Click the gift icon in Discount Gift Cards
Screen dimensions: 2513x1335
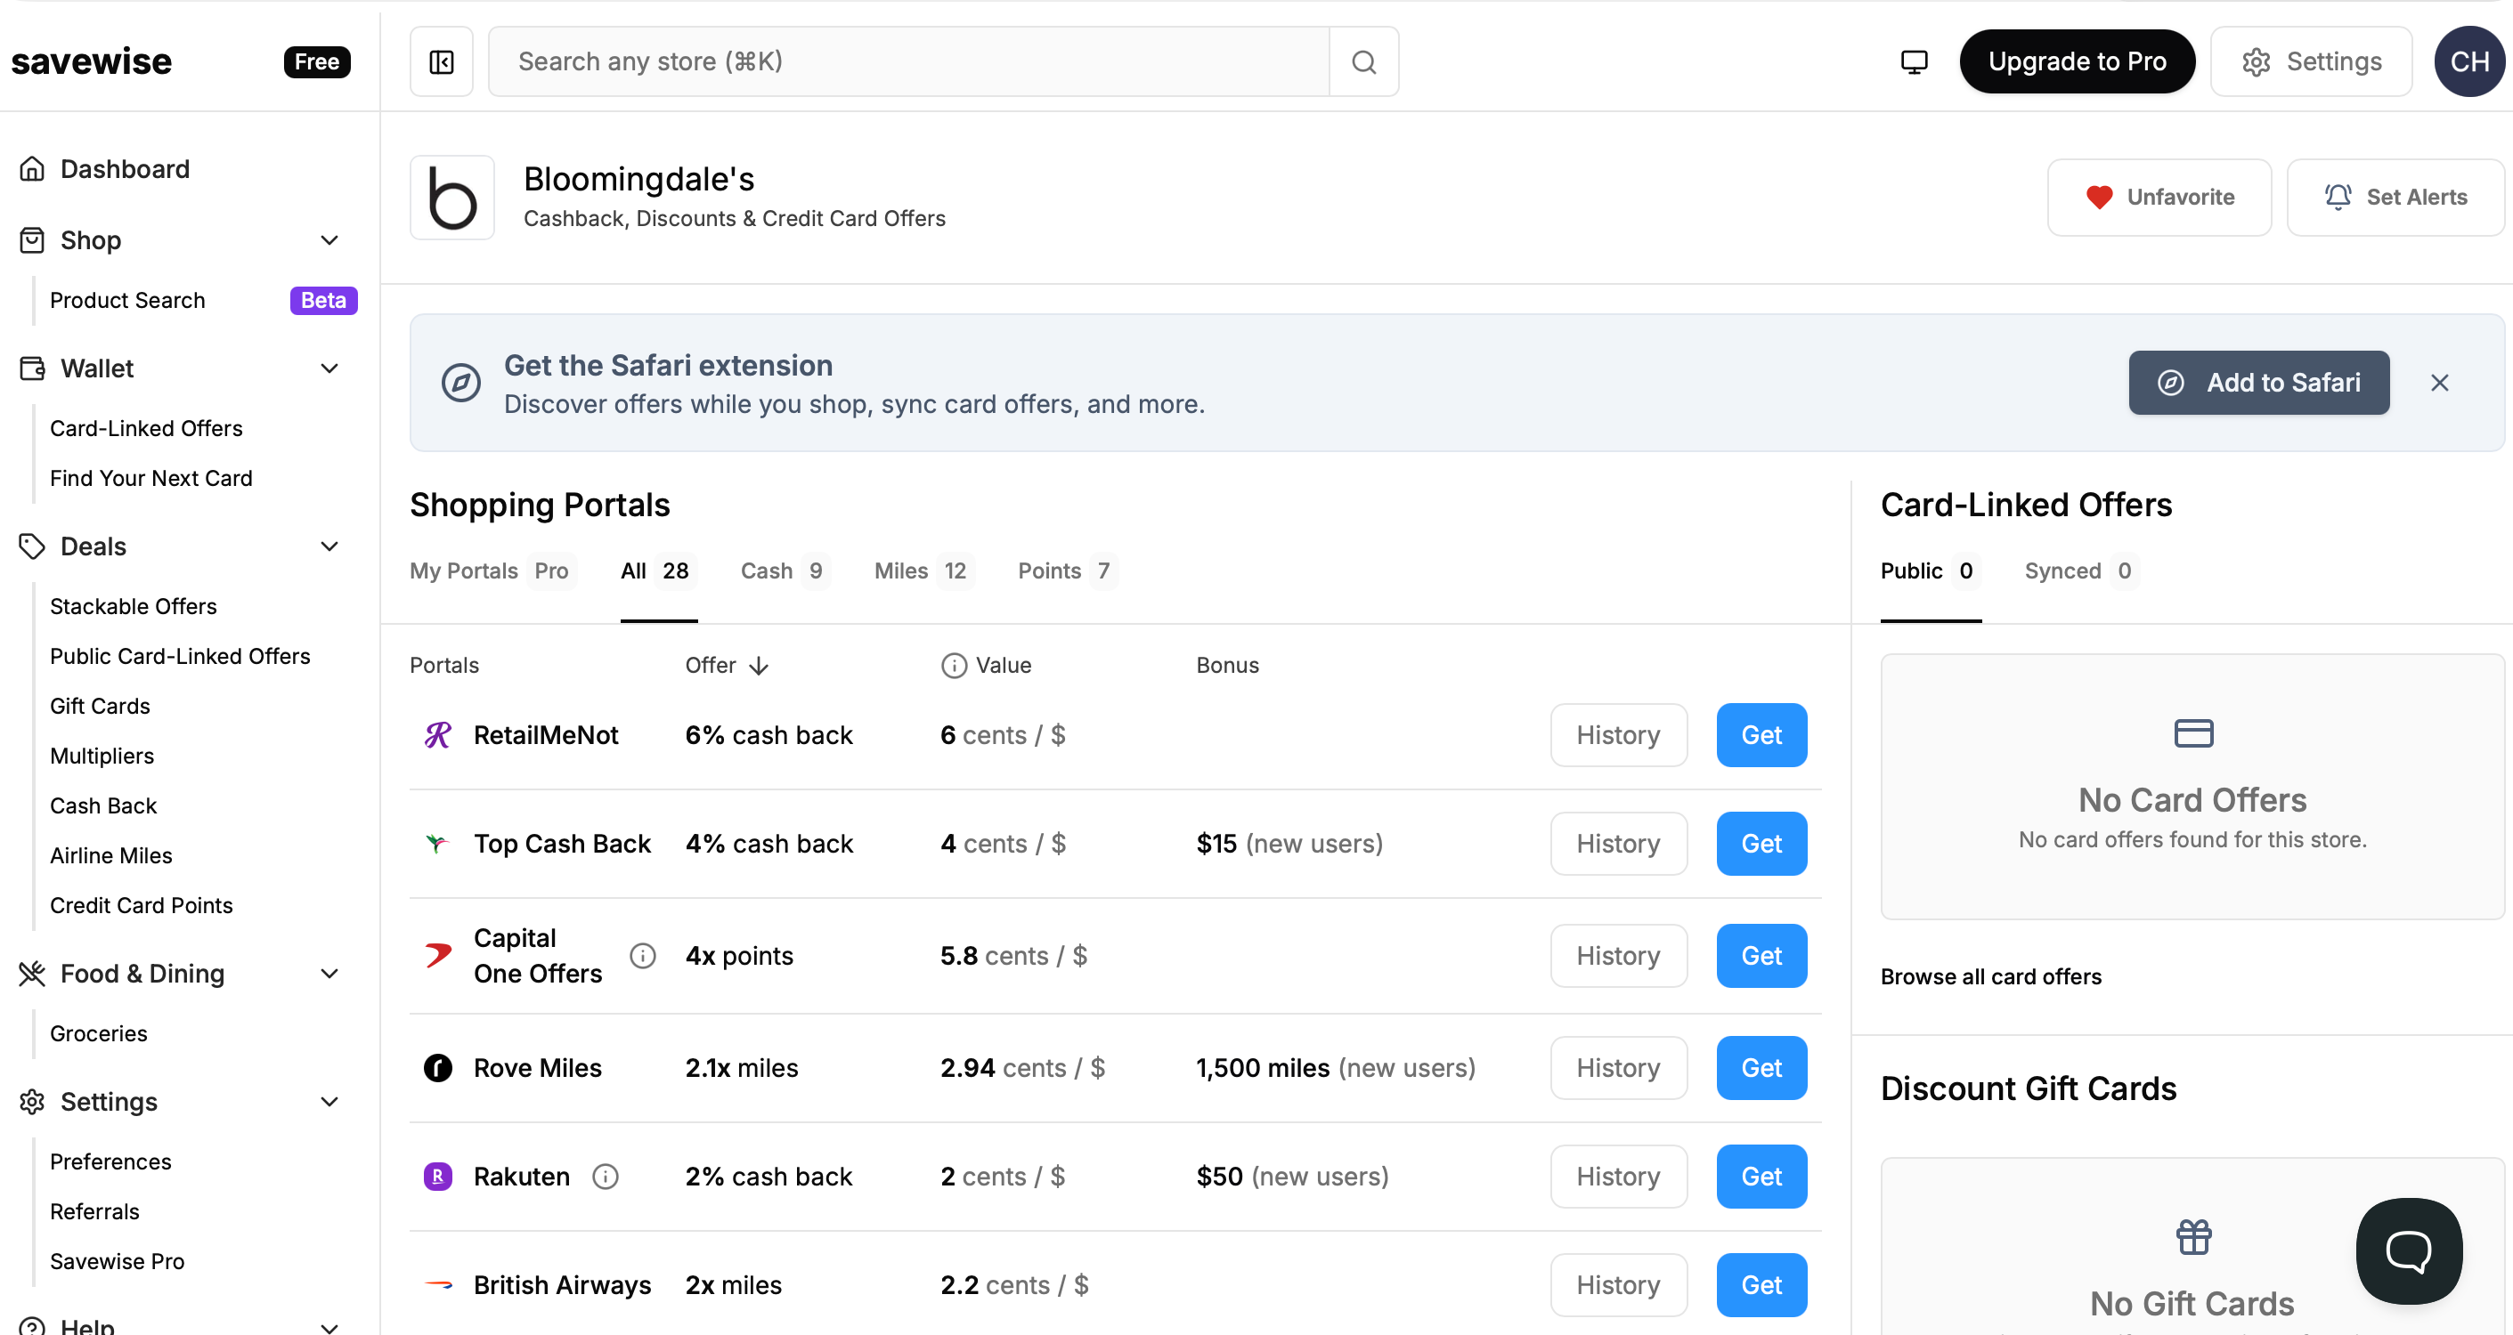(2193, 1236)
